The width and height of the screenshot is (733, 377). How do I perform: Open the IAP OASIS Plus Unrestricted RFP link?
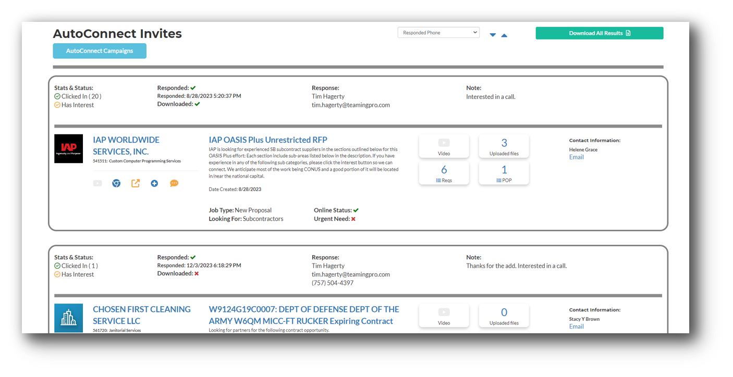click(x=268, y=140)
